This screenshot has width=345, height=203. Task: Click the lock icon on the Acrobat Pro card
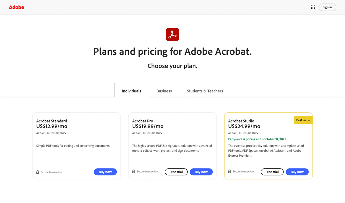tap(133, 171)
